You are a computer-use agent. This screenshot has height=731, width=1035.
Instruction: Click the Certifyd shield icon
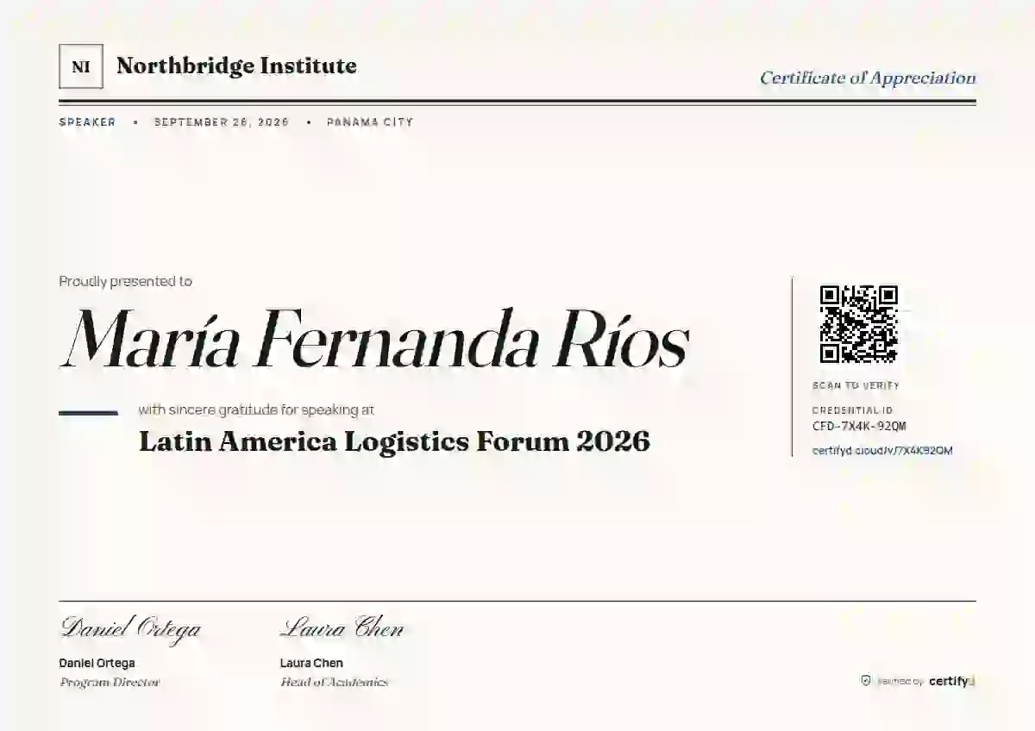point(866,681)
